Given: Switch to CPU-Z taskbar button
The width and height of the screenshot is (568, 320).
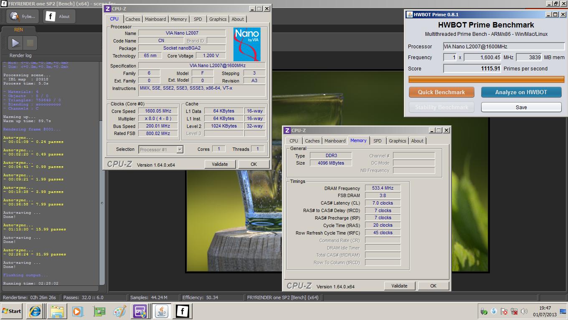Looking at the screenshot, I should tap(140, 311).
